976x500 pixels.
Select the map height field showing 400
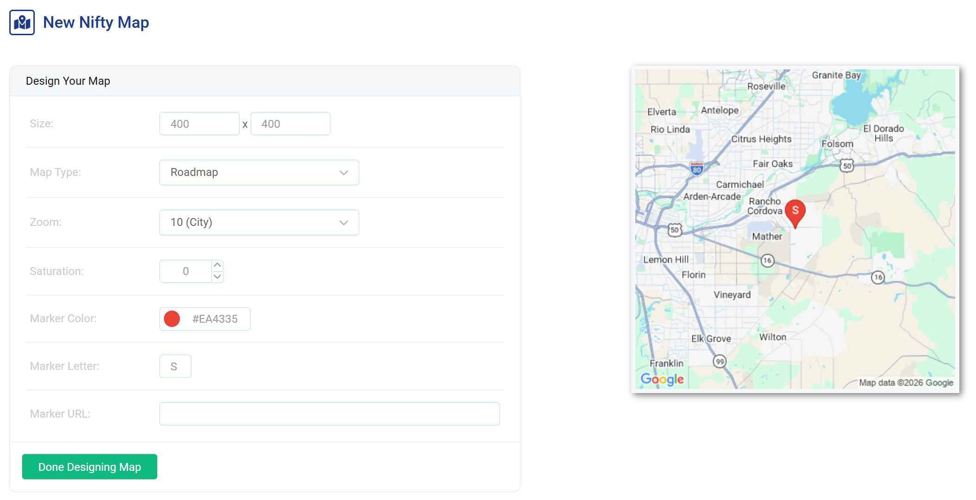point(290,124)
